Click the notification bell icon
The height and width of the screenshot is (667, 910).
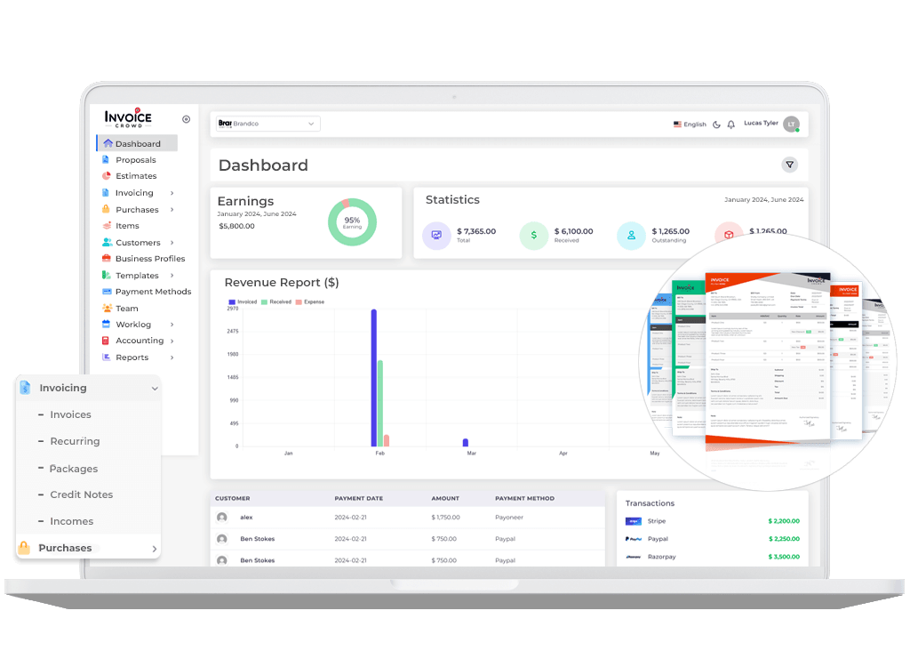[731, 125]
